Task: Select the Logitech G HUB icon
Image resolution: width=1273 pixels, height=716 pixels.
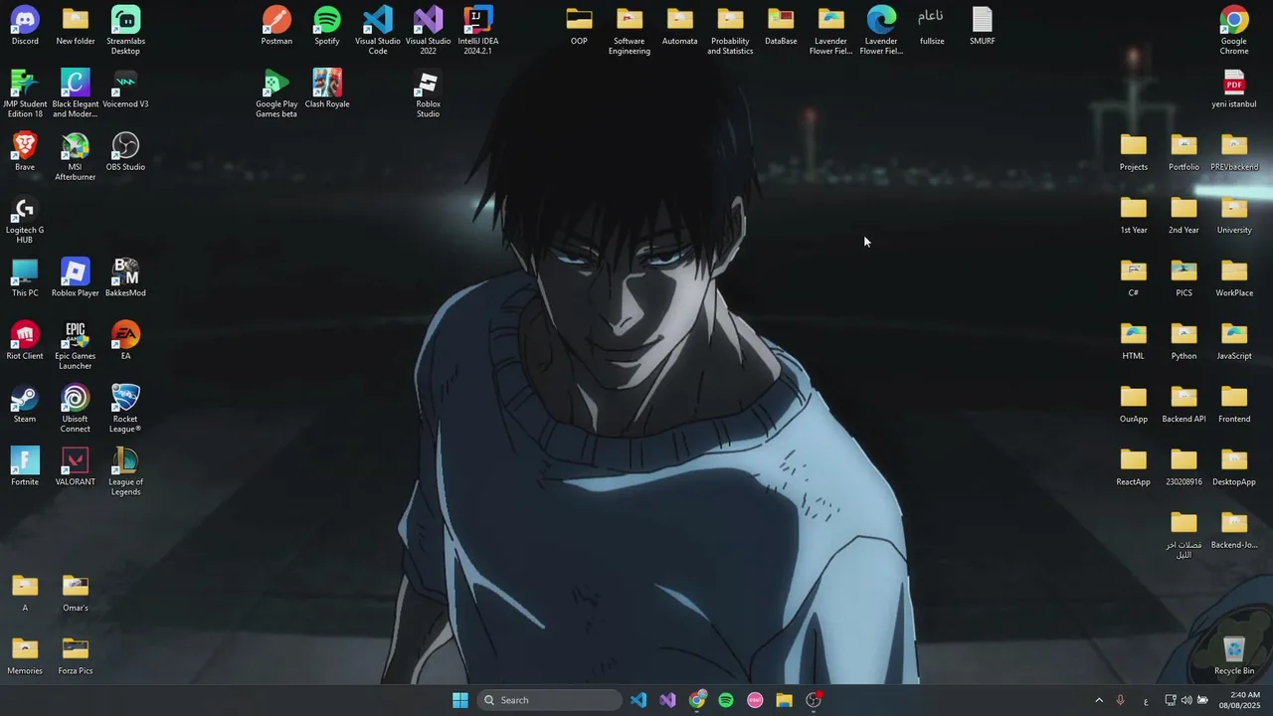Action: click(25, 220)
